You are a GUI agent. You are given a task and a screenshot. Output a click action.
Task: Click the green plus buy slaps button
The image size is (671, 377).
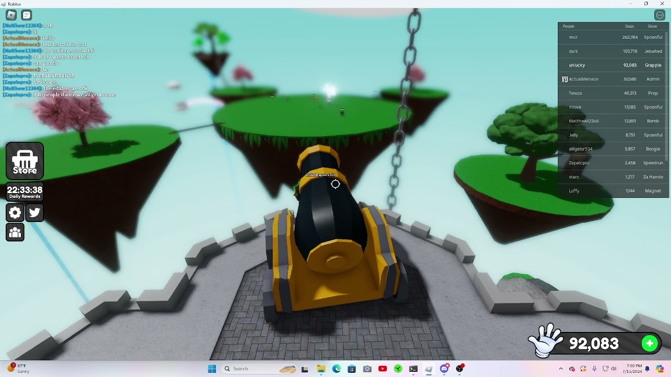650,343
